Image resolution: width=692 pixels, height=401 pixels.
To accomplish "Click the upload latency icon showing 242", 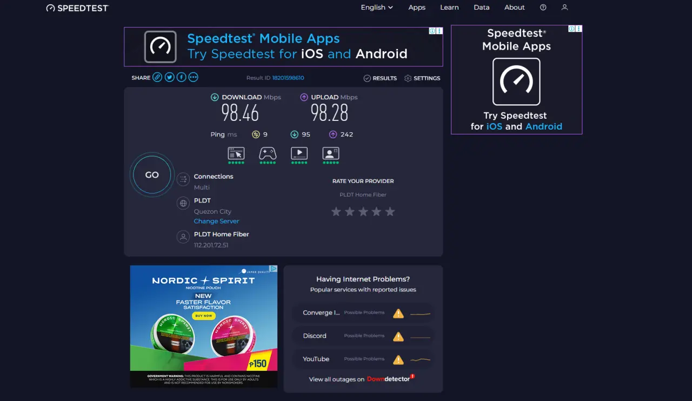I will (x=333, y=134).
